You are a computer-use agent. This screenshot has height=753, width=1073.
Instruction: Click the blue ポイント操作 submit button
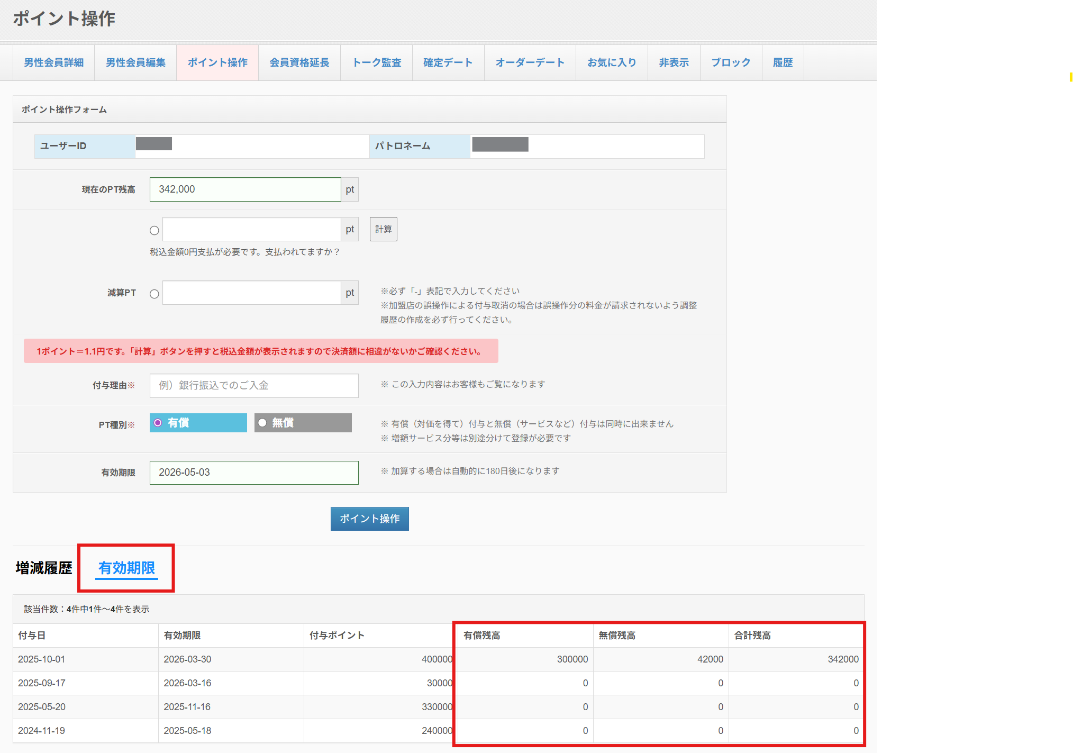(369, 519)
